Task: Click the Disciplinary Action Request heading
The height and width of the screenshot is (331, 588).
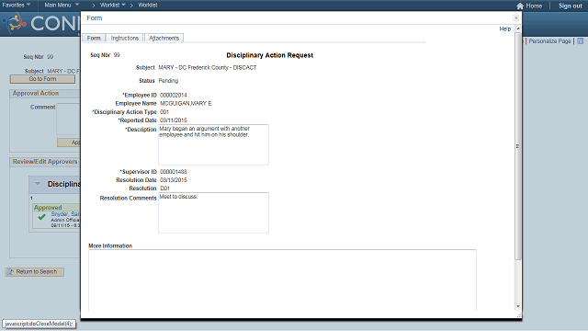Action: pyautogui.click(x=269, y=55)
